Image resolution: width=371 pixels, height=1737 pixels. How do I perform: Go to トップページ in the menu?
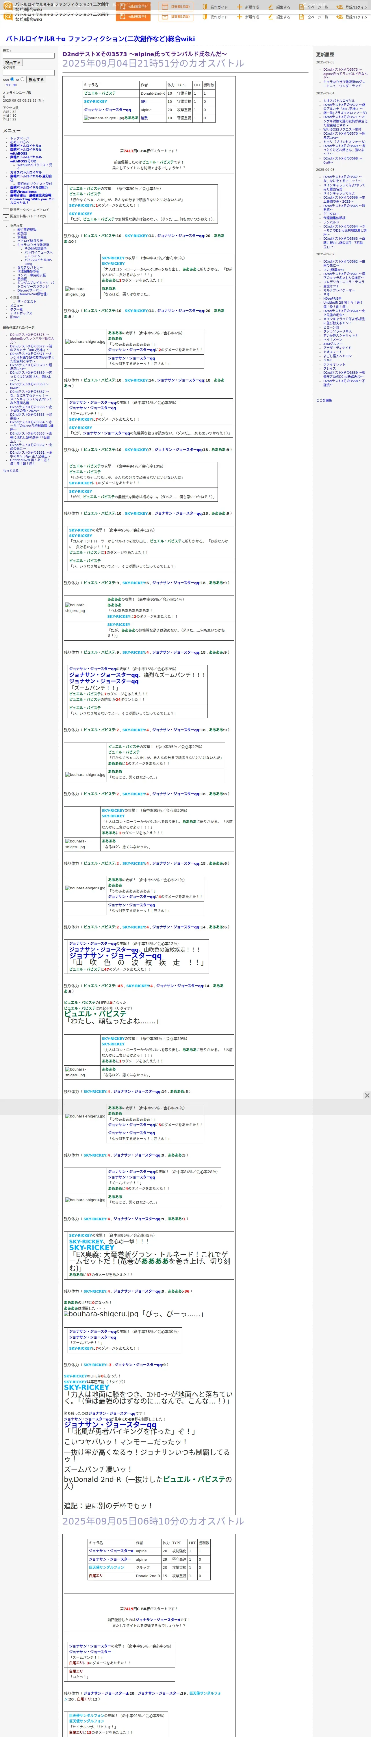20,138
